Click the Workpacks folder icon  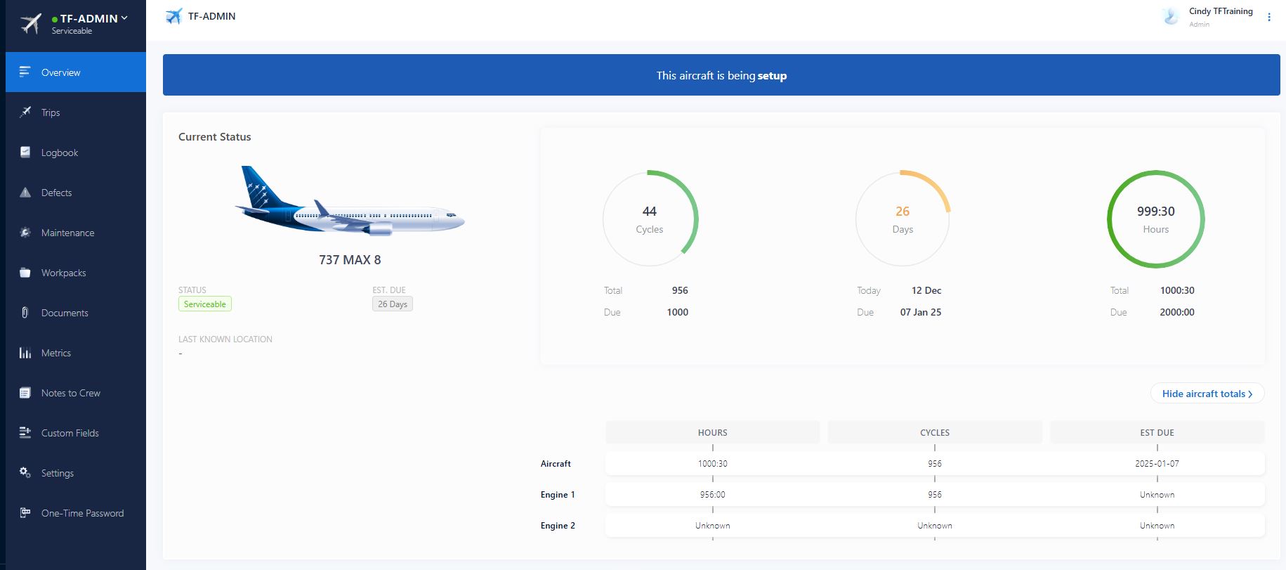click(x=25, y=273)
